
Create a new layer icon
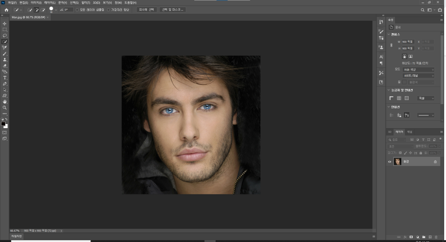point(430,237)
